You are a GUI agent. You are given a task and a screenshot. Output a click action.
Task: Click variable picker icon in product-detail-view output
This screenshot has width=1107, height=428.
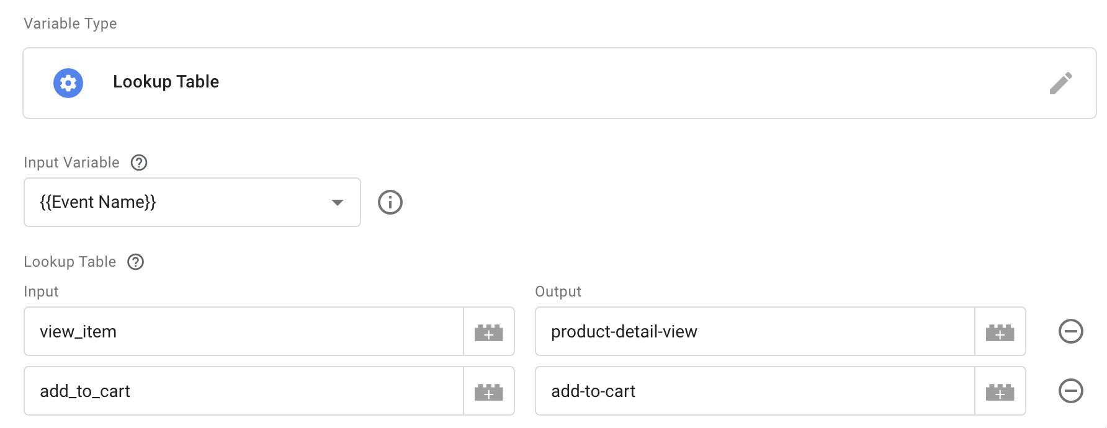tap(1000, 332)
